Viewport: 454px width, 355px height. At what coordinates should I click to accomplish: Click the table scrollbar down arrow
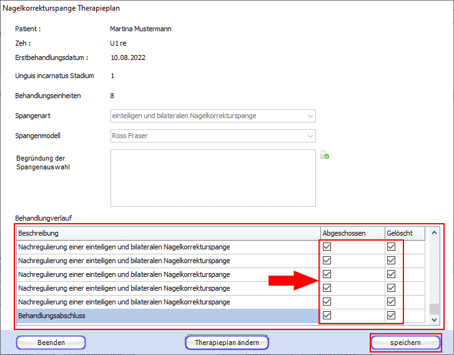[435, 319]
